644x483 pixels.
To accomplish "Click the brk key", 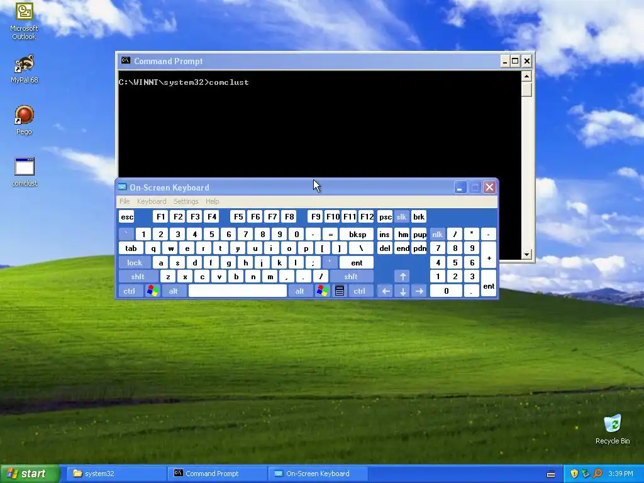I will tap(418, 217).
